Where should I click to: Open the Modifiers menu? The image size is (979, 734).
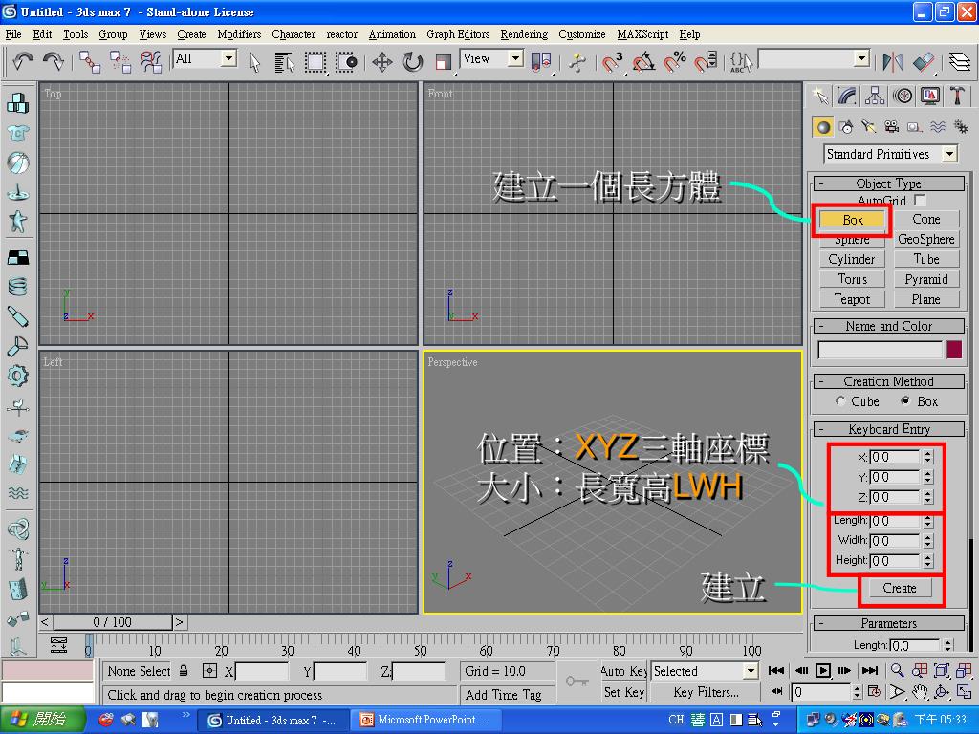[239, 34]
